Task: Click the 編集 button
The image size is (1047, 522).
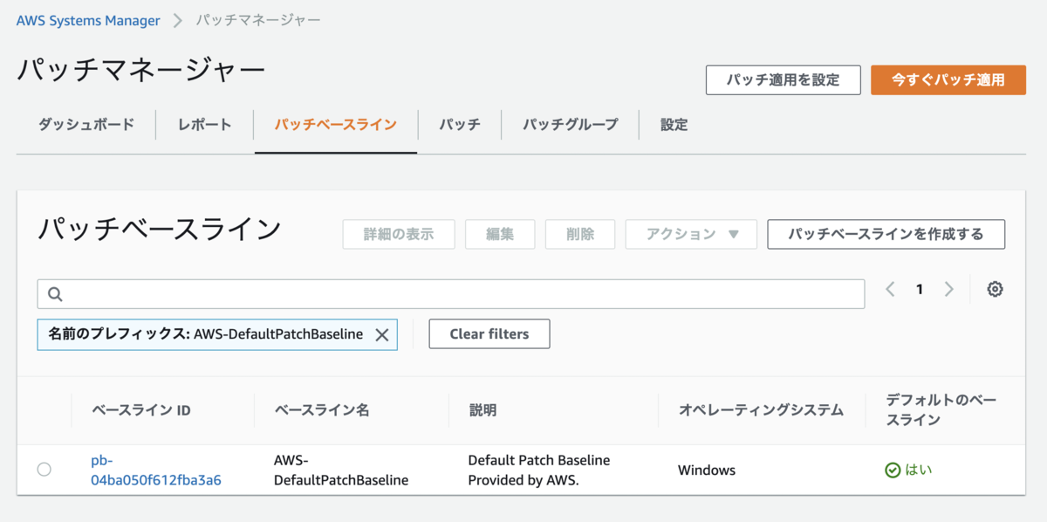Action: coord(500,234)
